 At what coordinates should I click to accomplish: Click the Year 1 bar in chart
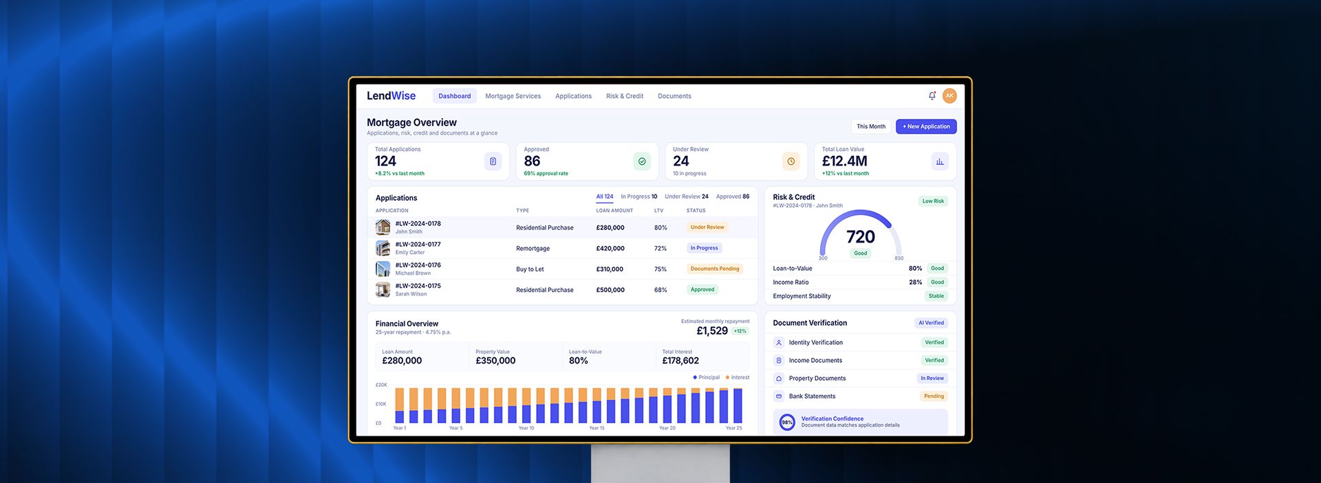point(400,405)
